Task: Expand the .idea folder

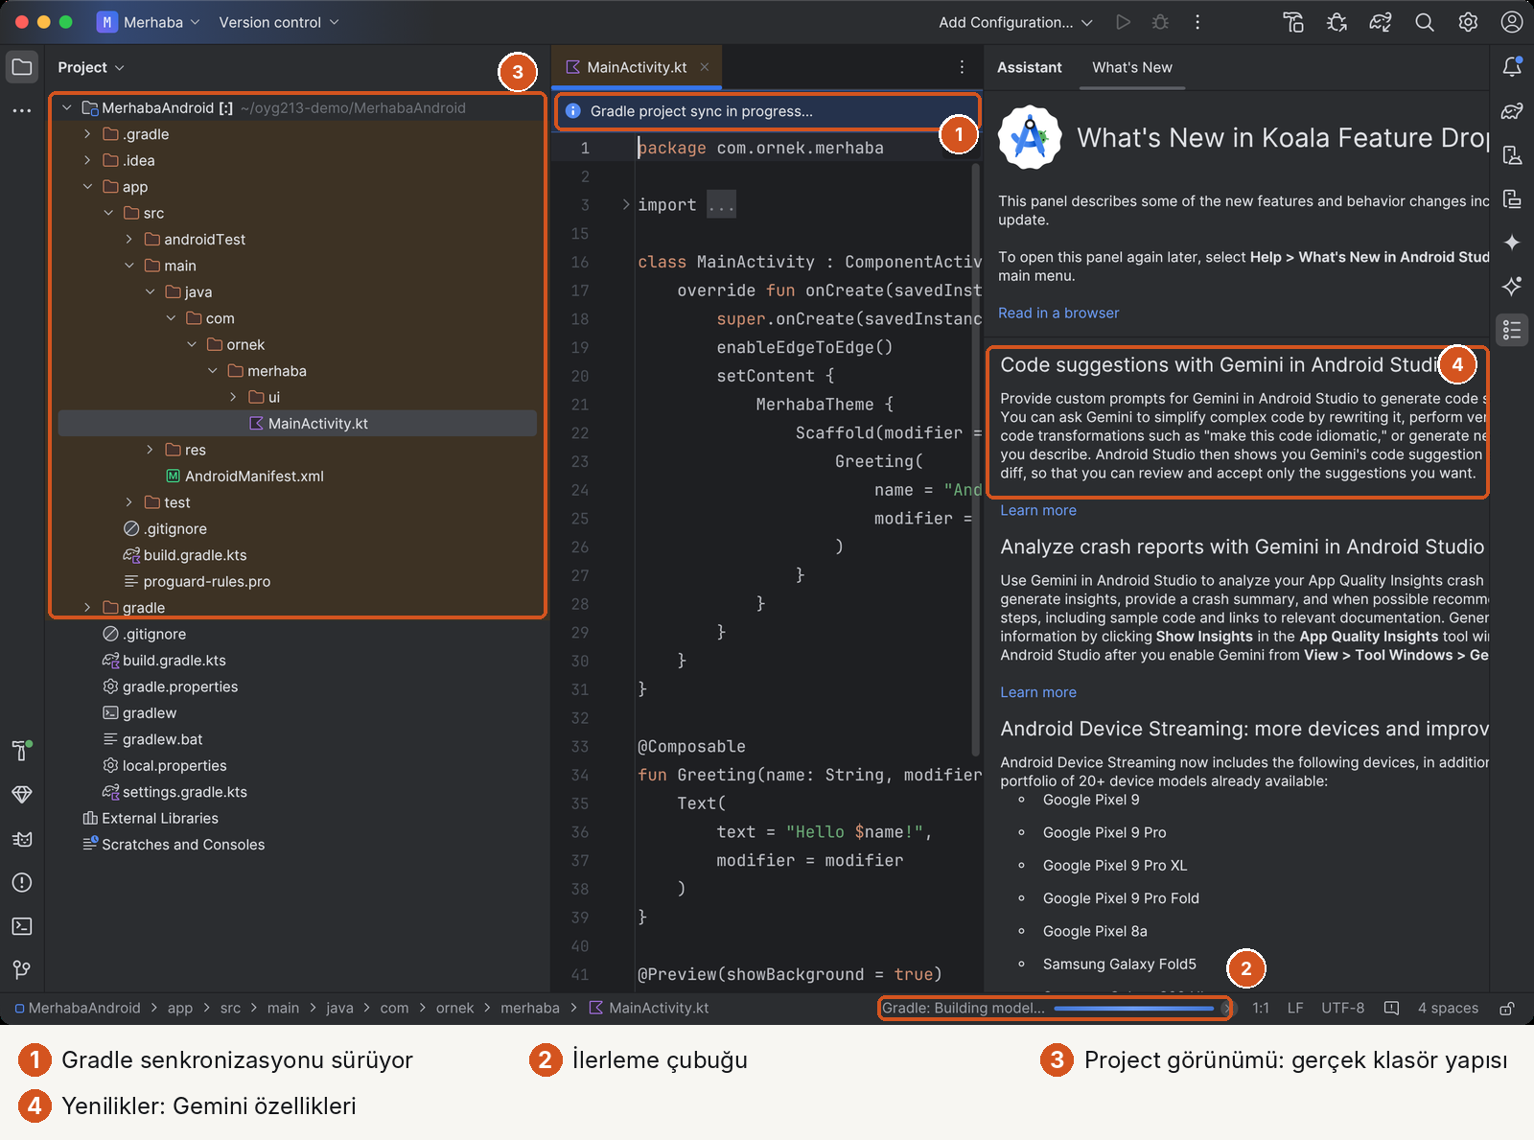Action: click(x=87, y=160)
